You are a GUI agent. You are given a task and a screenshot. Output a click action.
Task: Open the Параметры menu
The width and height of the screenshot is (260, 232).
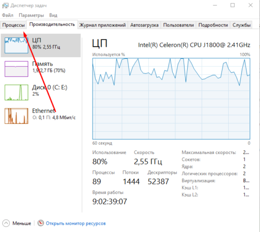click(x=31, y=15)
